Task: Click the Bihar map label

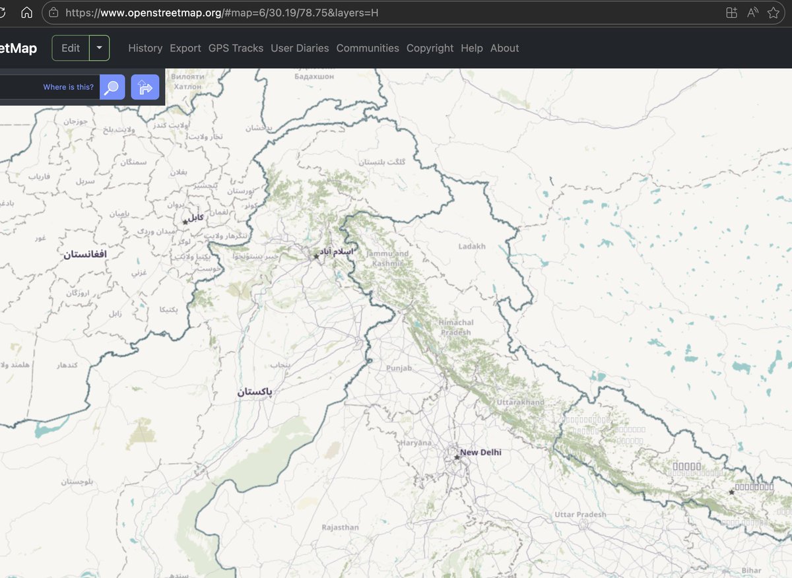Action: click(x=750, y=570)
